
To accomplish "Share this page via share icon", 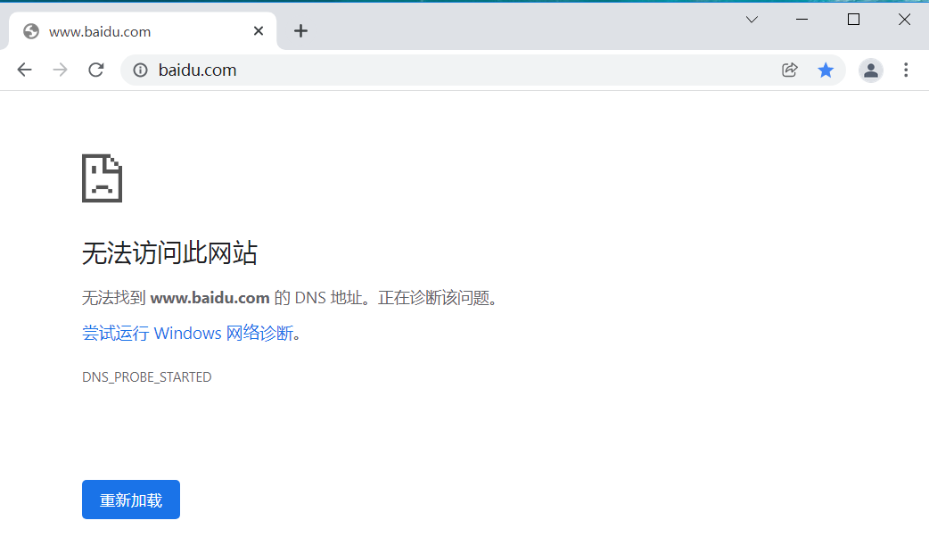I will point(790,70).
